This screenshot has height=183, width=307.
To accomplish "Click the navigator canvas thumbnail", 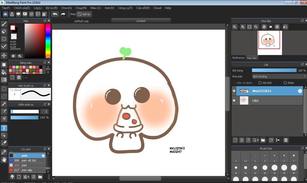I will point(270,43).
